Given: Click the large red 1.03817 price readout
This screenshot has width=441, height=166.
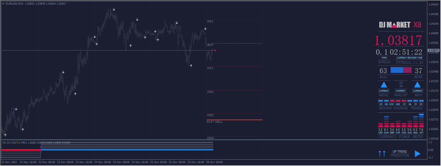Looking at the screenshot, I should click(398, 40).
